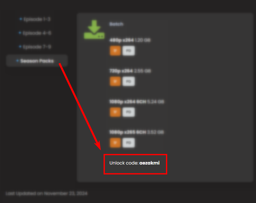Click orange button under 1080p x265 6CH
Image resolution: width=256 pixels, height=203 pixels.
tap(115, 143)
